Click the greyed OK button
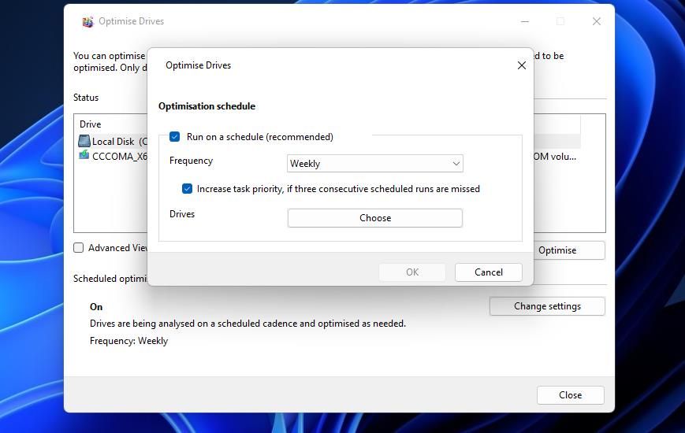Screen dimensions: 685x433 412,272
